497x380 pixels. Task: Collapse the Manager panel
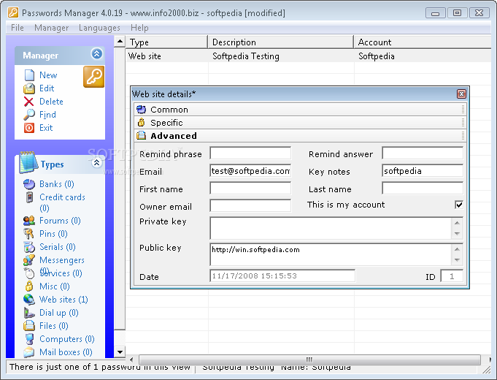[x=96, y=53]
